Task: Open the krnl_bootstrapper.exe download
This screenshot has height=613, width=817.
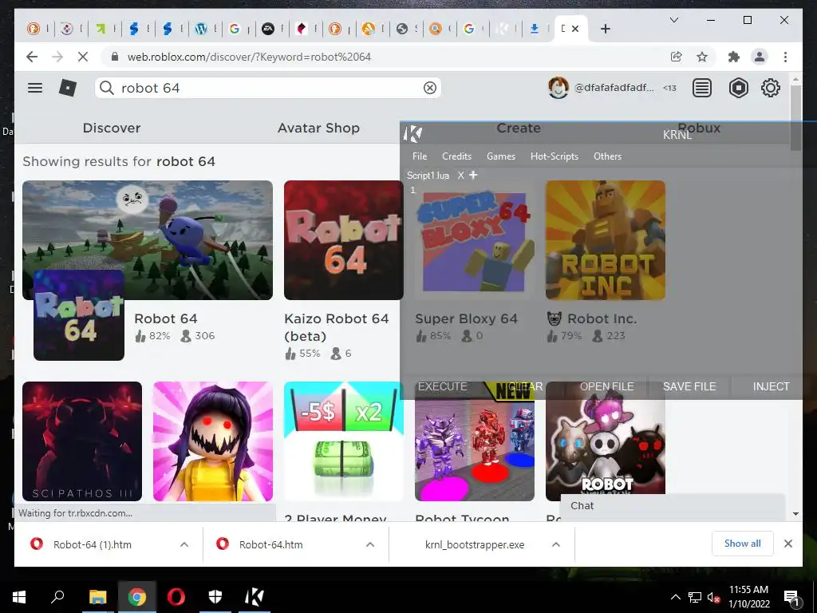Action: [474, 544]
